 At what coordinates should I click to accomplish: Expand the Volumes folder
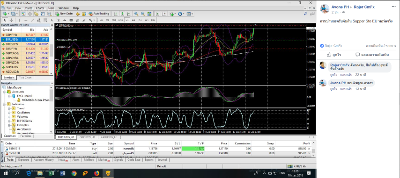pos(9,117)
